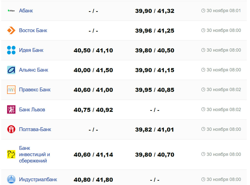The width and height of the screenshot is (250, 185).
Task: Click the Альянс Банк logo icon
Action: click(11, 70)
